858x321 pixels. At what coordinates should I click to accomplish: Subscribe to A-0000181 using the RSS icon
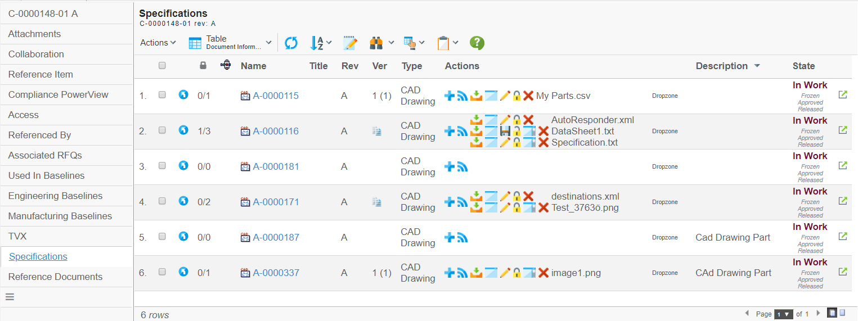tap(462, 167)
